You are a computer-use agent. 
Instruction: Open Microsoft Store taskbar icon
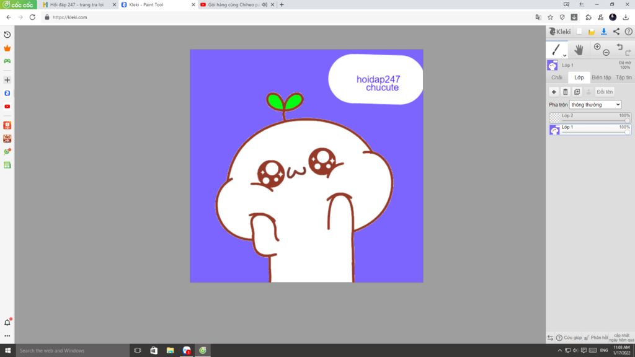click(154, 351)
